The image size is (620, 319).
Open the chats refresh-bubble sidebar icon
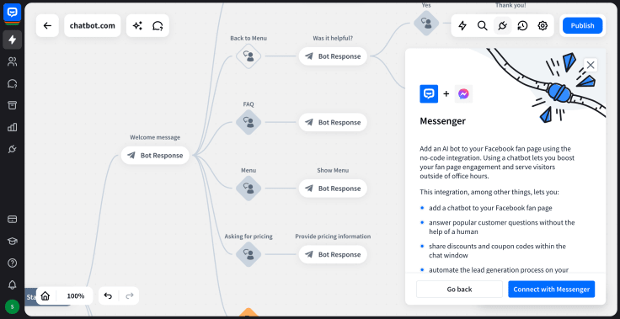click(x=13, y=83)
